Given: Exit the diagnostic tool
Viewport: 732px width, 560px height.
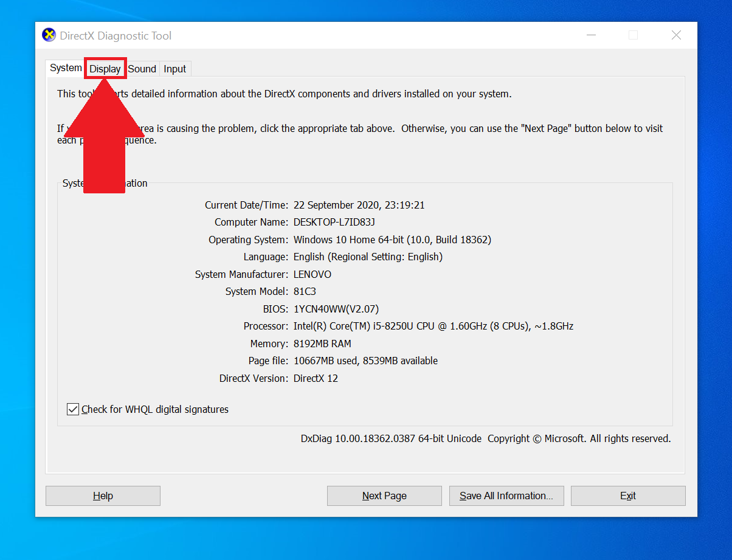Looking at the screenshot, I should tap(627, 496).
